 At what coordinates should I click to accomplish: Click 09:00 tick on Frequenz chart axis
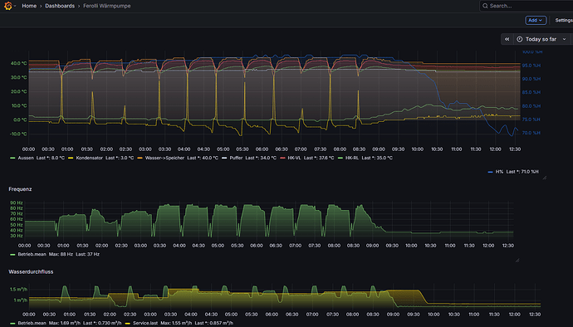pyautogui.click(x=372, y=245)
